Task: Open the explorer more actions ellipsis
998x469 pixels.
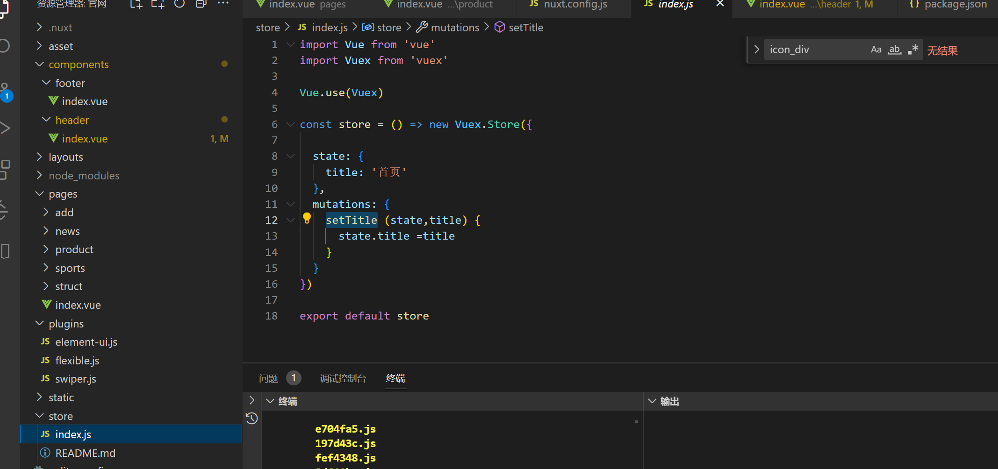Action: [223, 3]
